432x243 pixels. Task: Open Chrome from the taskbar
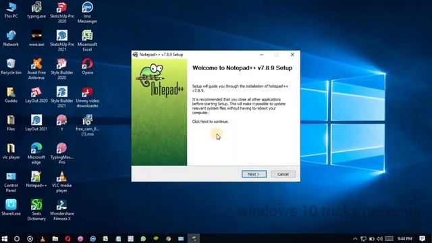[x=168, y=238]
